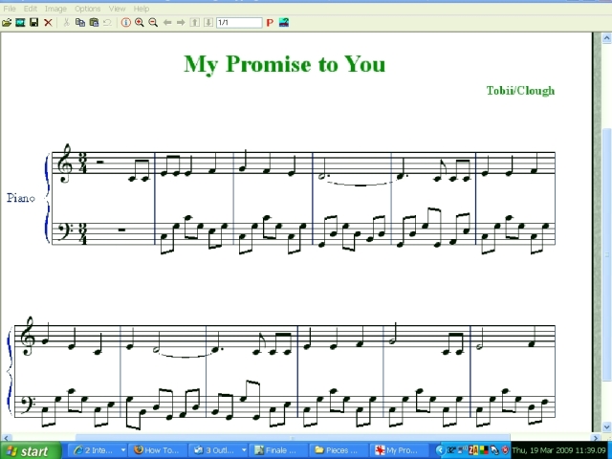Click the Open file folder icon

pos(8,22)
